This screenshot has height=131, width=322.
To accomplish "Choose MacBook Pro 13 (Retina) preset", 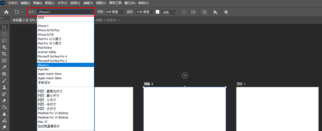I will coord(66,113).
